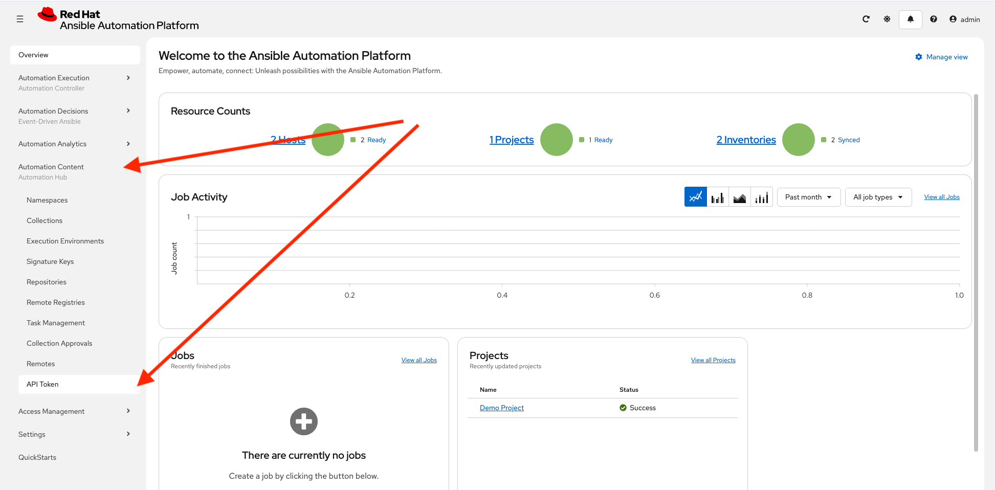Select the line chart view toggle
Viewport: 995px width, 490px height.
point(696,197)
